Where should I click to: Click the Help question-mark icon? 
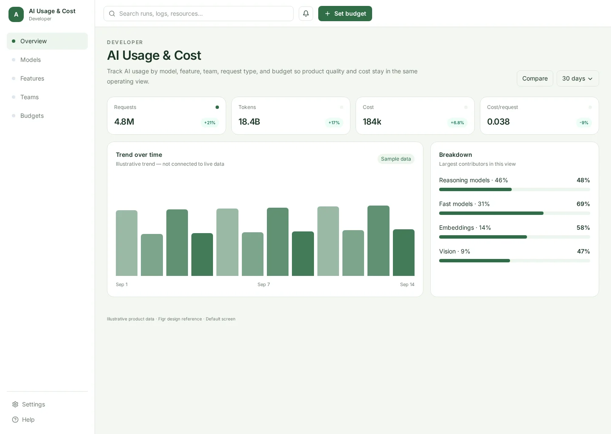tap(15, 420)
